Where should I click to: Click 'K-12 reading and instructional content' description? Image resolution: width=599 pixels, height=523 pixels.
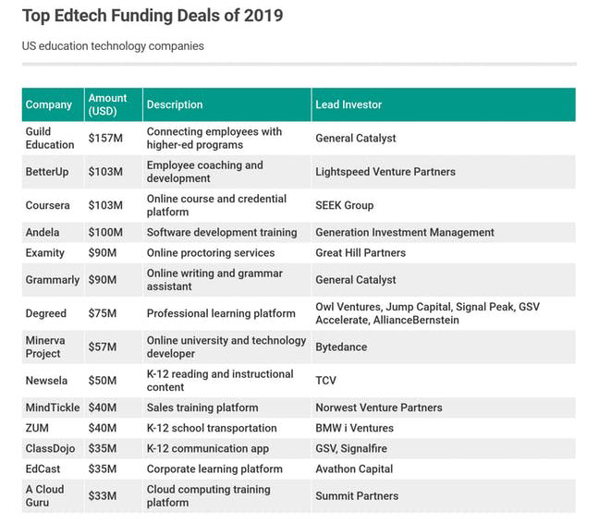(x=226, y=381)
